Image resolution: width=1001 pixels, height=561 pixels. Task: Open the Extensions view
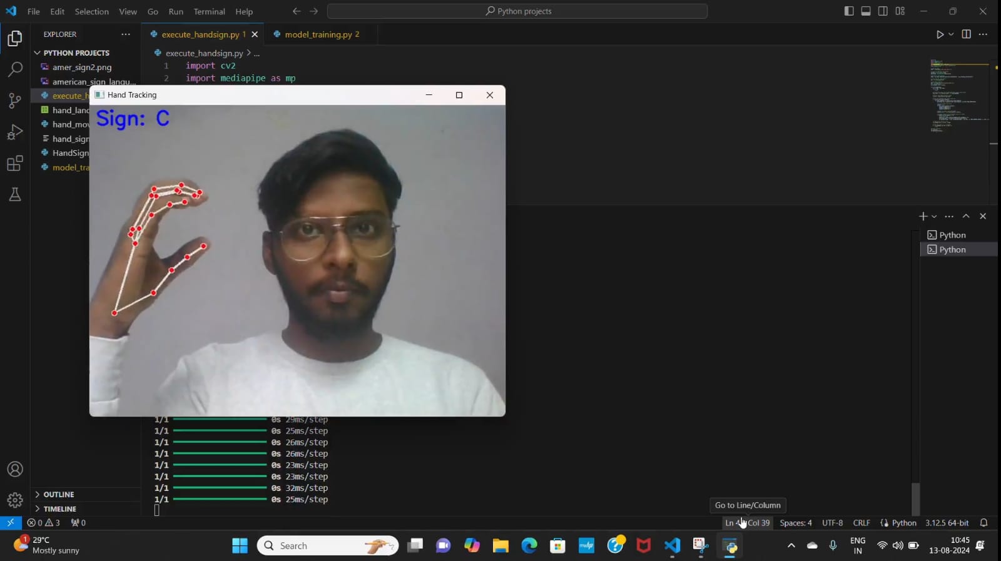[x=15, y=164]
